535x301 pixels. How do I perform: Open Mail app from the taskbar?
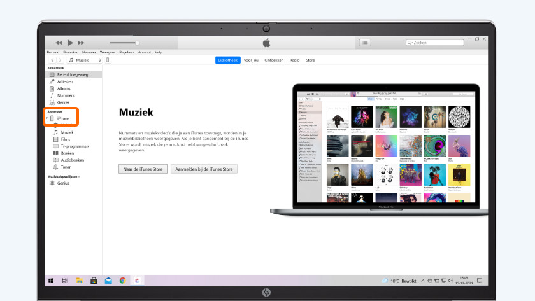coord(108,281)
